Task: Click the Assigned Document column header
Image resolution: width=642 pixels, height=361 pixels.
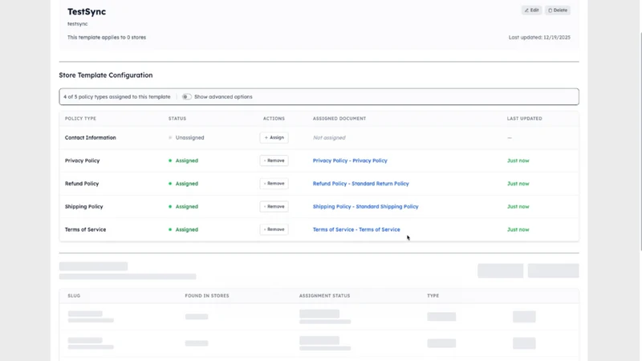Action: (x=339, y=118)
